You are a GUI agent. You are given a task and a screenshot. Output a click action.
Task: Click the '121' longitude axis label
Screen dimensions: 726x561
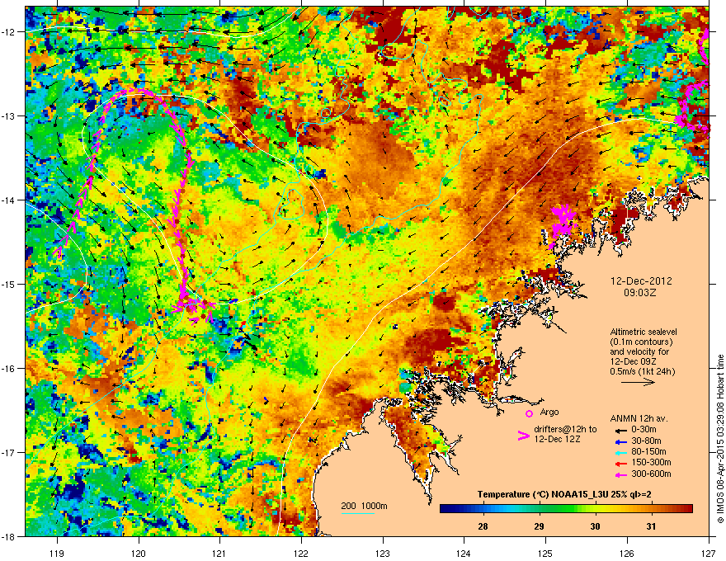click(219, 553)
